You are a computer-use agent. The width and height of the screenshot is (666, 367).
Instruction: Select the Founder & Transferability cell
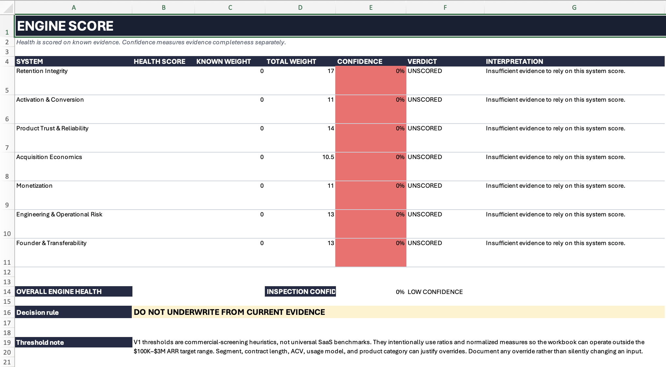click(74, 253)
